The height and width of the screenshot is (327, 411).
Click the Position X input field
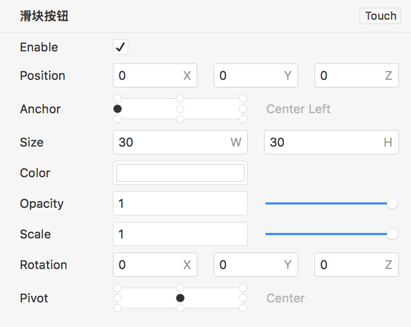tap(149, 75)
